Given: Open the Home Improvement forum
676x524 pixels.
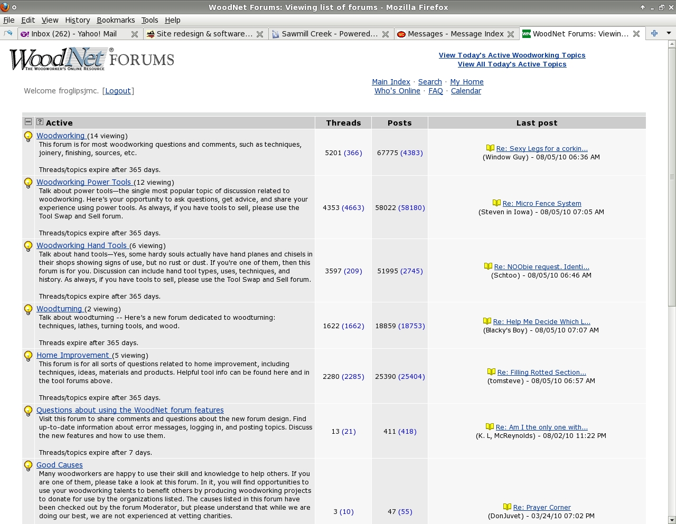Looking at the screenshot, I should (73, 355).
